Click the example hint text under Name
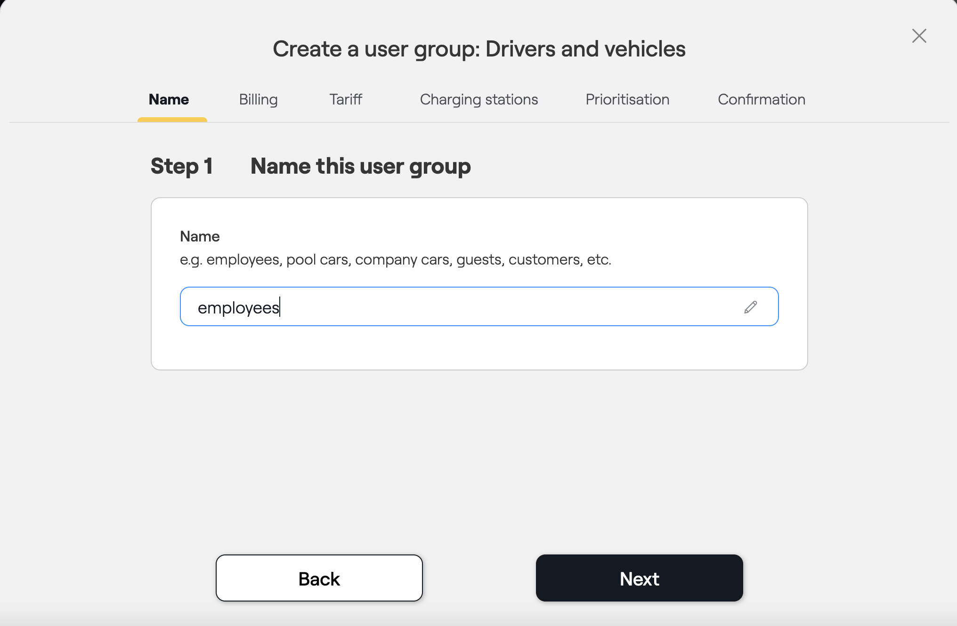The image size is (957, 626). pyautogui.click(x=395, y=259)
